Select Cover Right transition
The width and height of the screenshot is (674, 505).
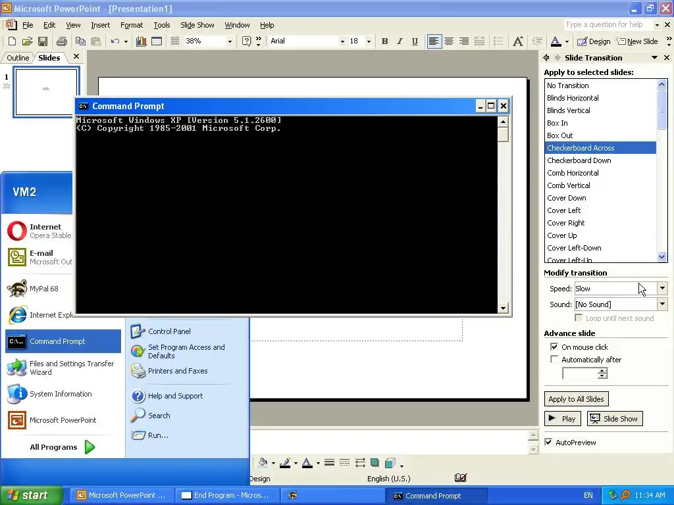coord(600,223)
